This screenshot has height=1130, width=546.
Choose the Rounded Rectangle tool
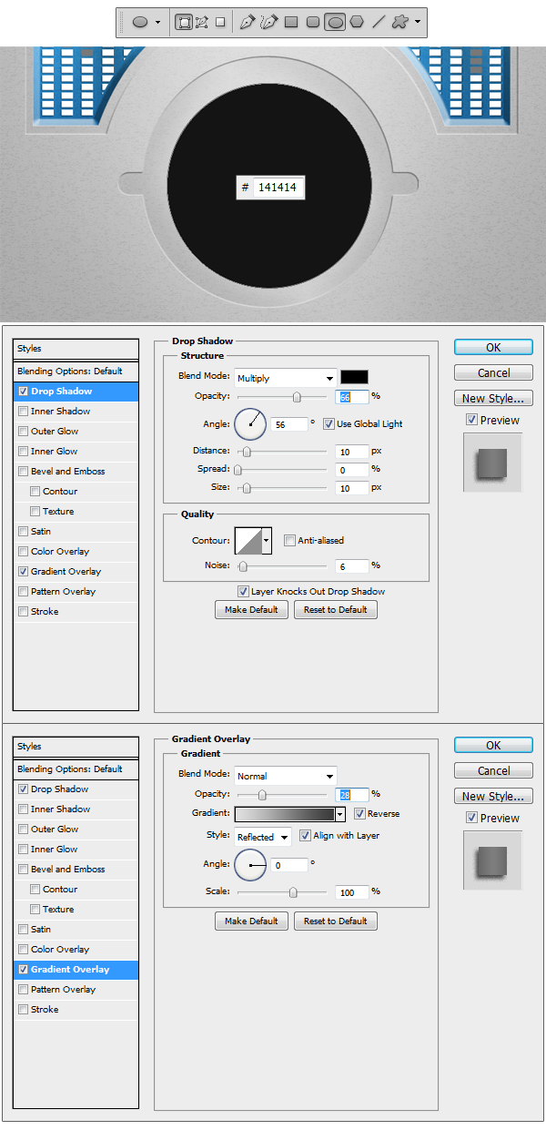tap(313, 22)
